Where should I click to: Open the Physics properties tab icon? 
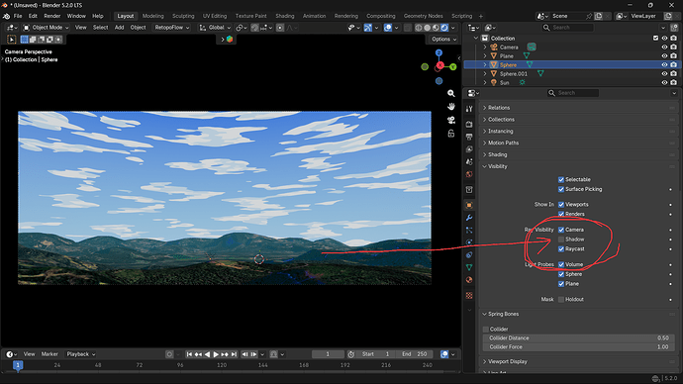pos(469,242)
